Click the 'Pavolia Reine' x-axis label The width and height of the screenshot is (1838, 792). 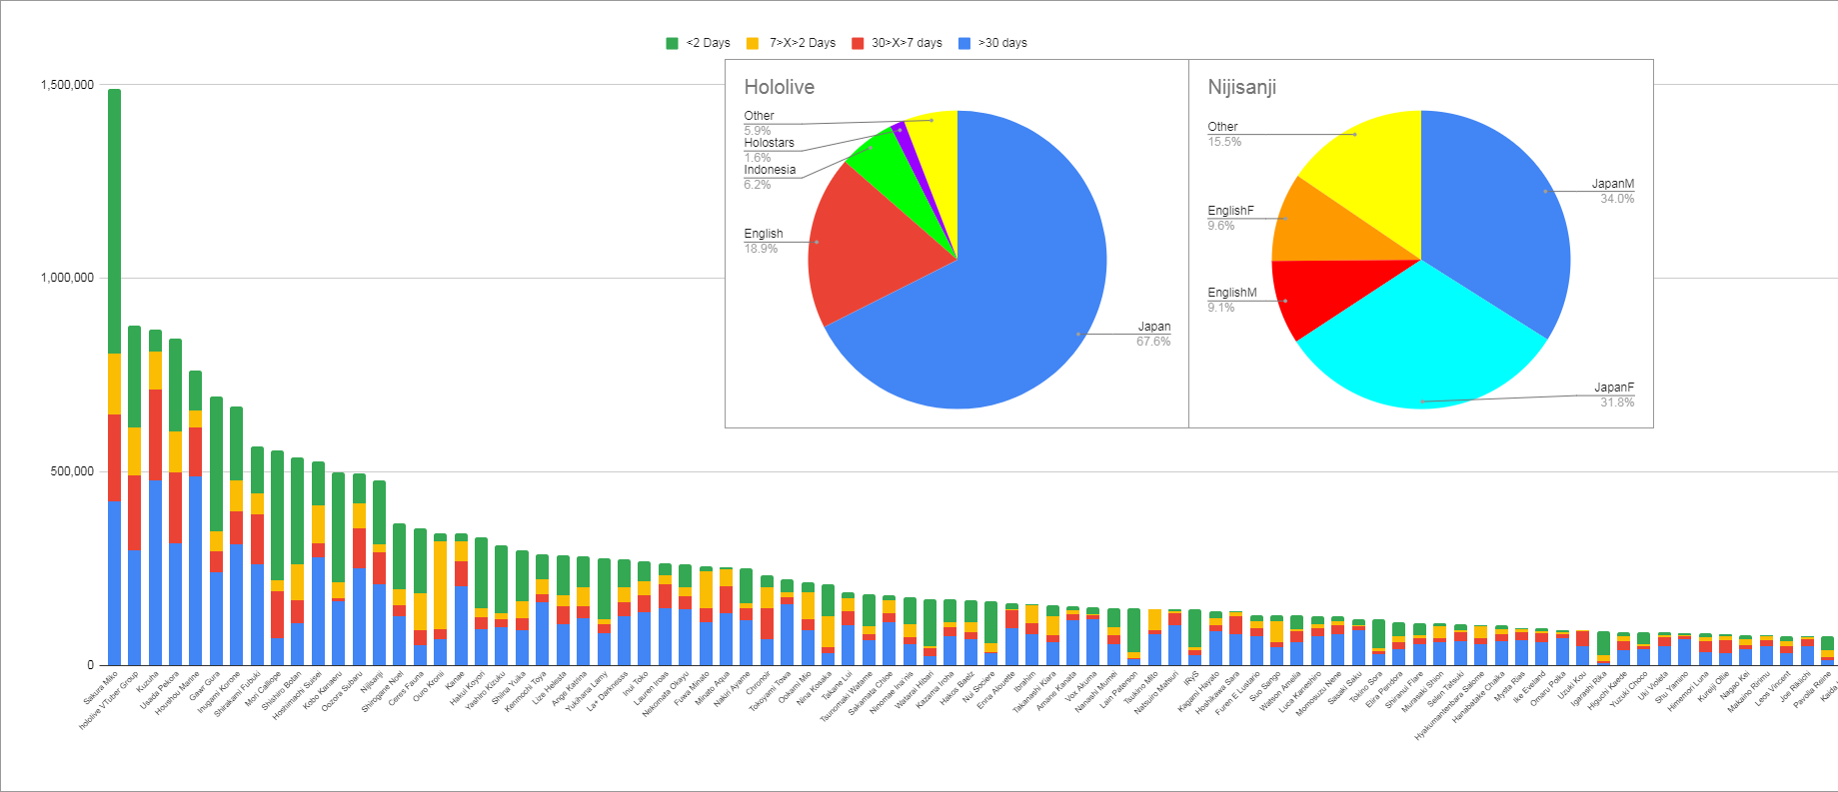coord(1812,689)
